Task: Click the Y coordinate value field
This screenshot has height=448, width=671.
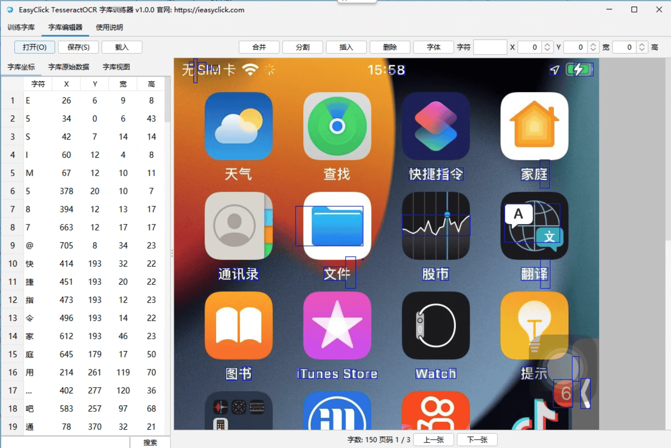Action: tap(576, 47)
